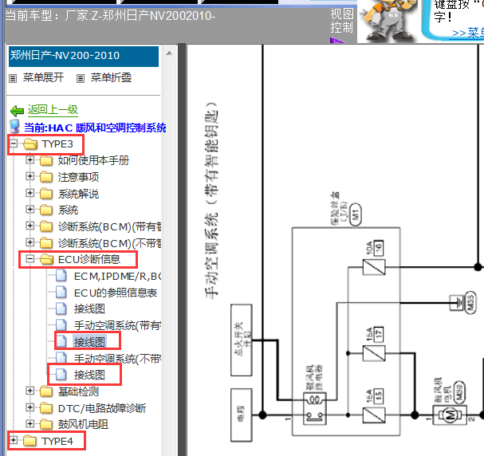
Task: Click the 如何使用本手册 folder icon
Action: tap(46, 160)
